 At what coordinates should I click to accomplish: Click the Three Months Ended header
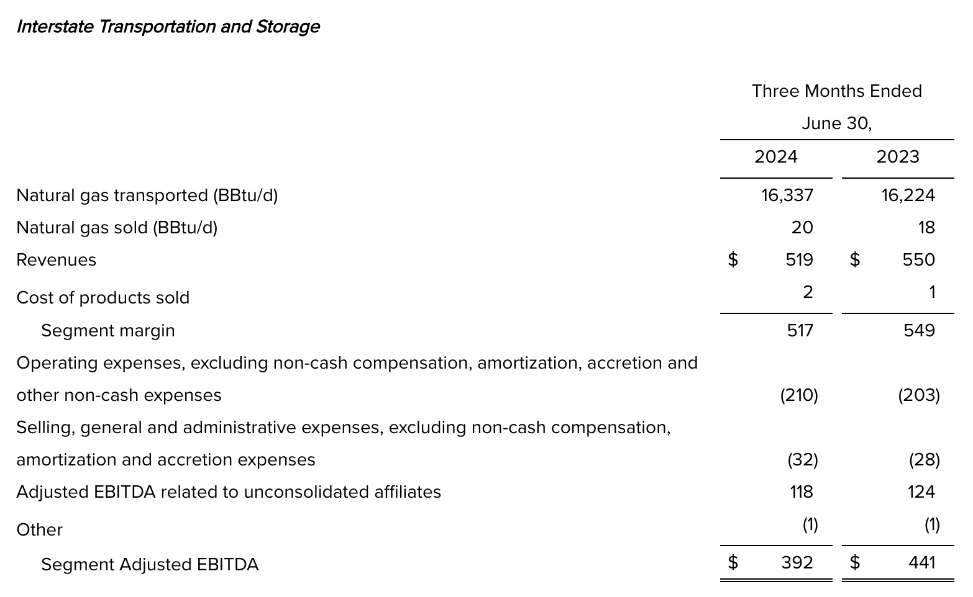click(x=836, y=91)
